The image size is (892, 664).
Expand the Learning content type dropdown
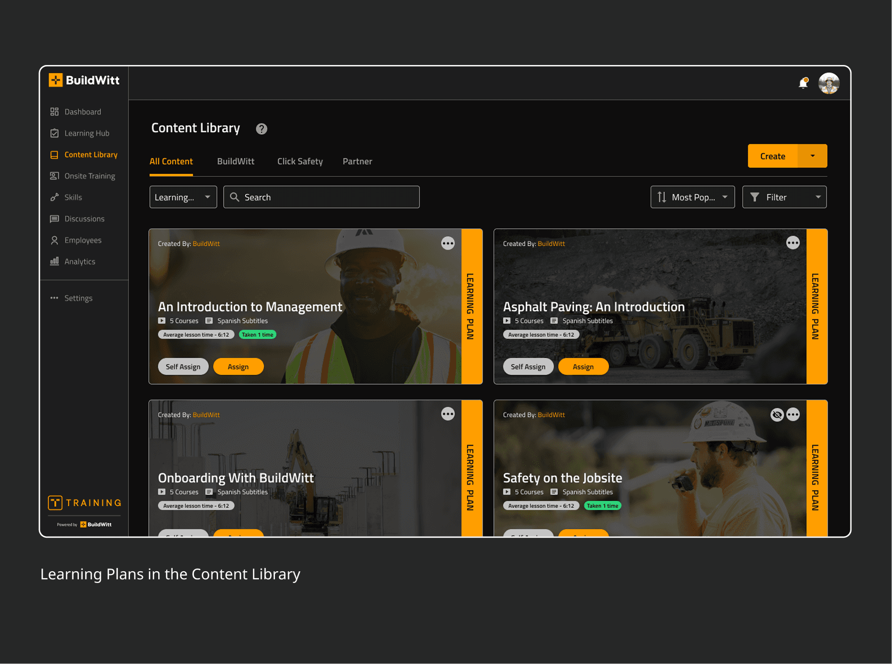[x=183, y=197]
